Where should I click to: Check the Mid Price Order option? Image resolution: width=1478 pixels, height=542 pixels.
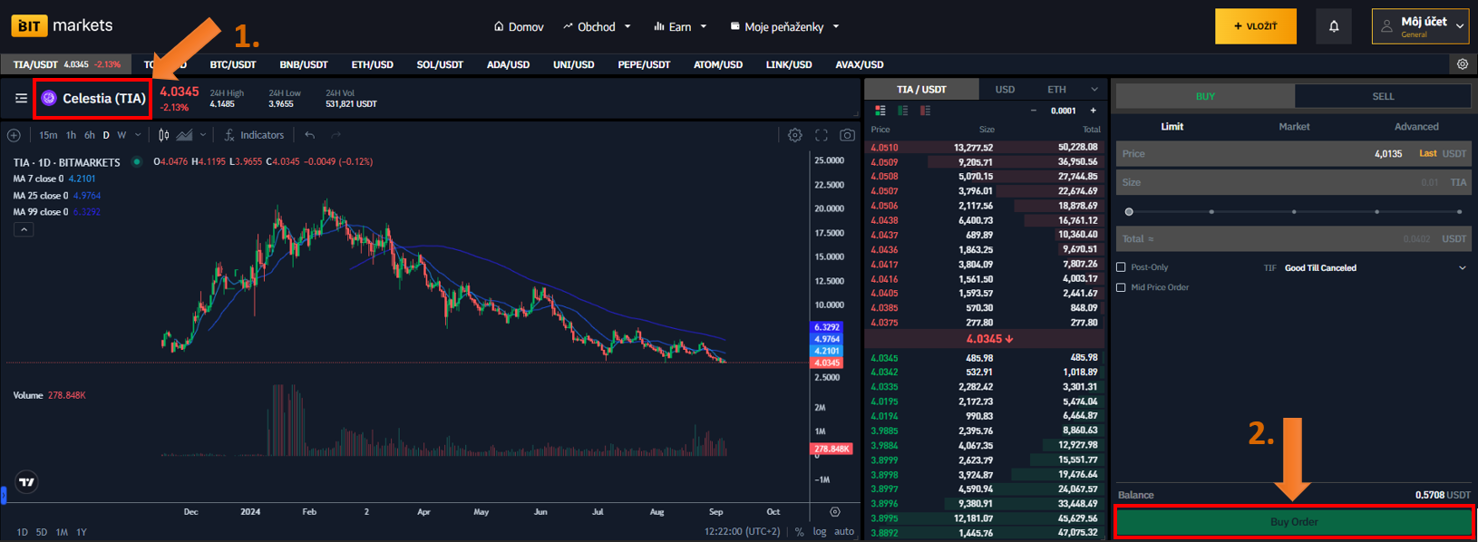[x=1121, y=287]
